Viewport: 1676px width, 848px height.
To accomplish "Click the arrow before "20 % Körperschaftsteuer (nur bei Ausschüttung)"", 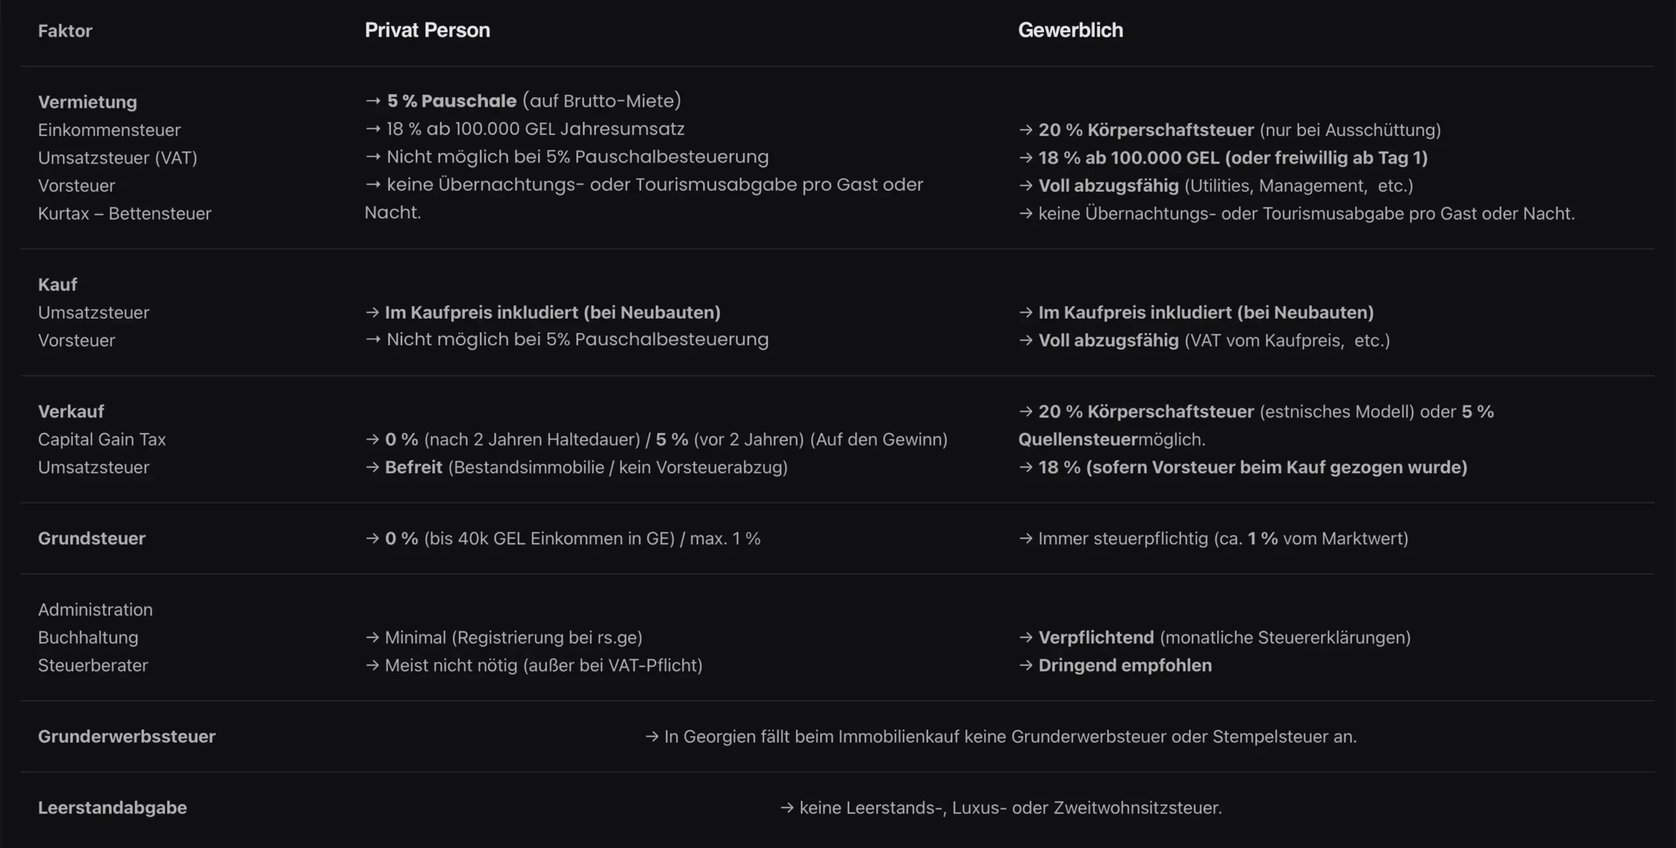I will pos(1025,130).
